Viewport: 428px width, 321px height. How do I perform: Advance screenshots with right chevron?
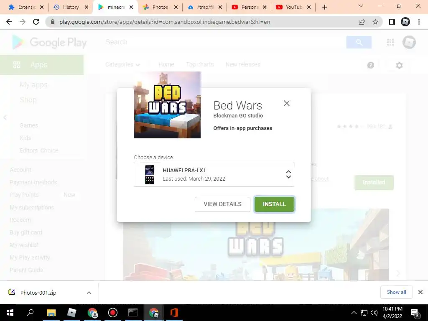tap(398, 273)
